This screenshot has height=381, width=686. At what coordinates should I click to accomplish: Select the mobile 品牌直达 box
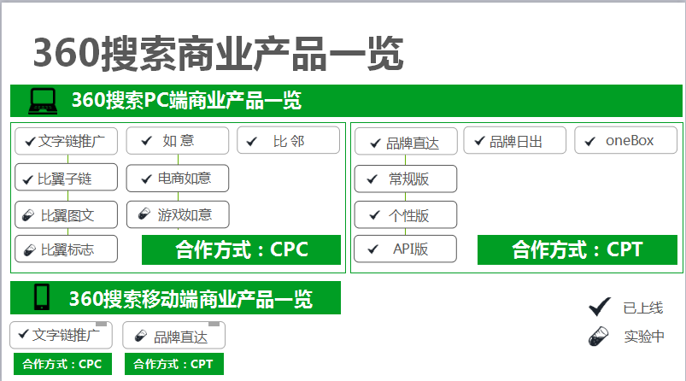(x=174, y=335)
